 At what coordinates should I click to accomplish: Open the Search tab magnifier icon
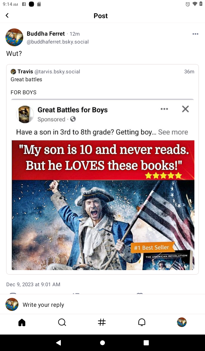[62, 322]
